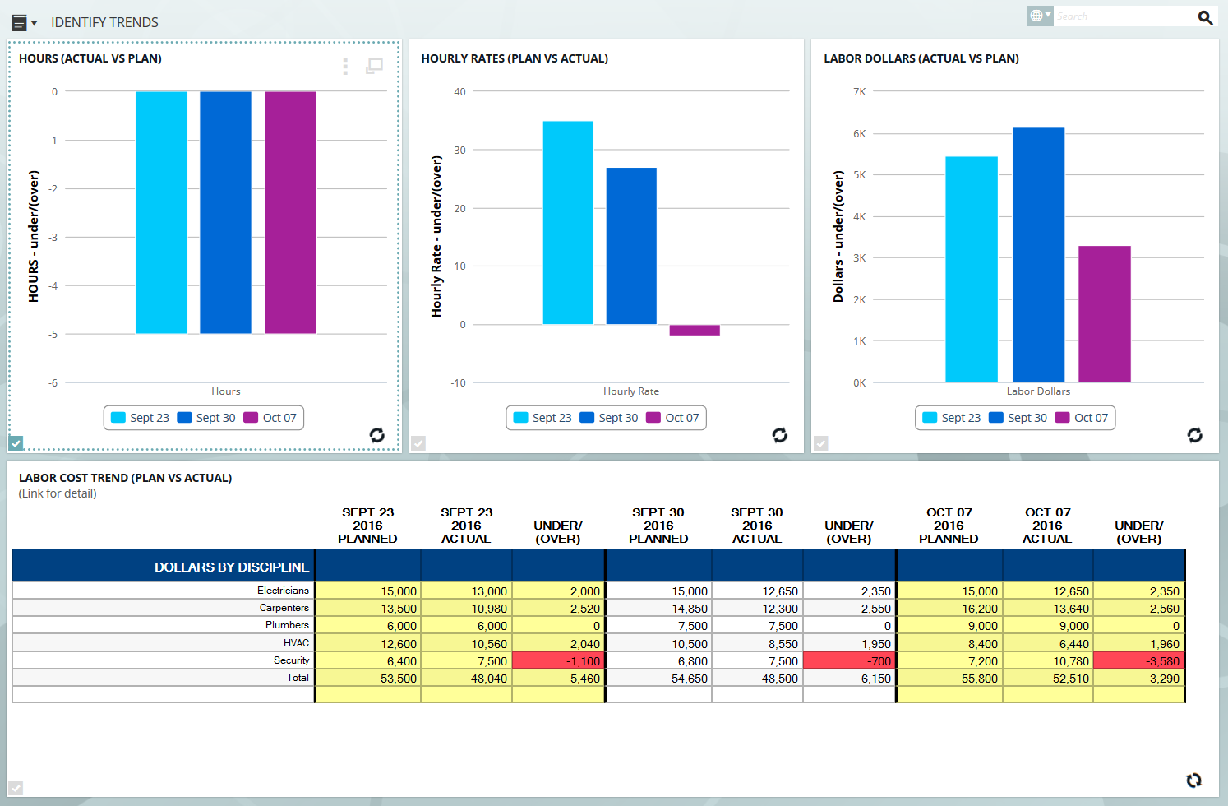
Task: Click the Electricians row label
Action: (x=283, y=591)
